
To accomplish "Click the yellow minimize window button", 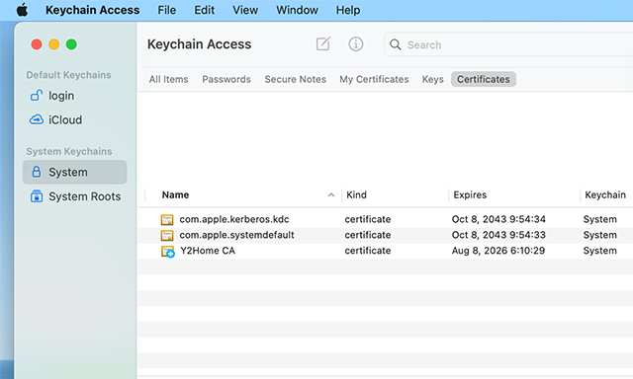I will [x=53, y=44].
